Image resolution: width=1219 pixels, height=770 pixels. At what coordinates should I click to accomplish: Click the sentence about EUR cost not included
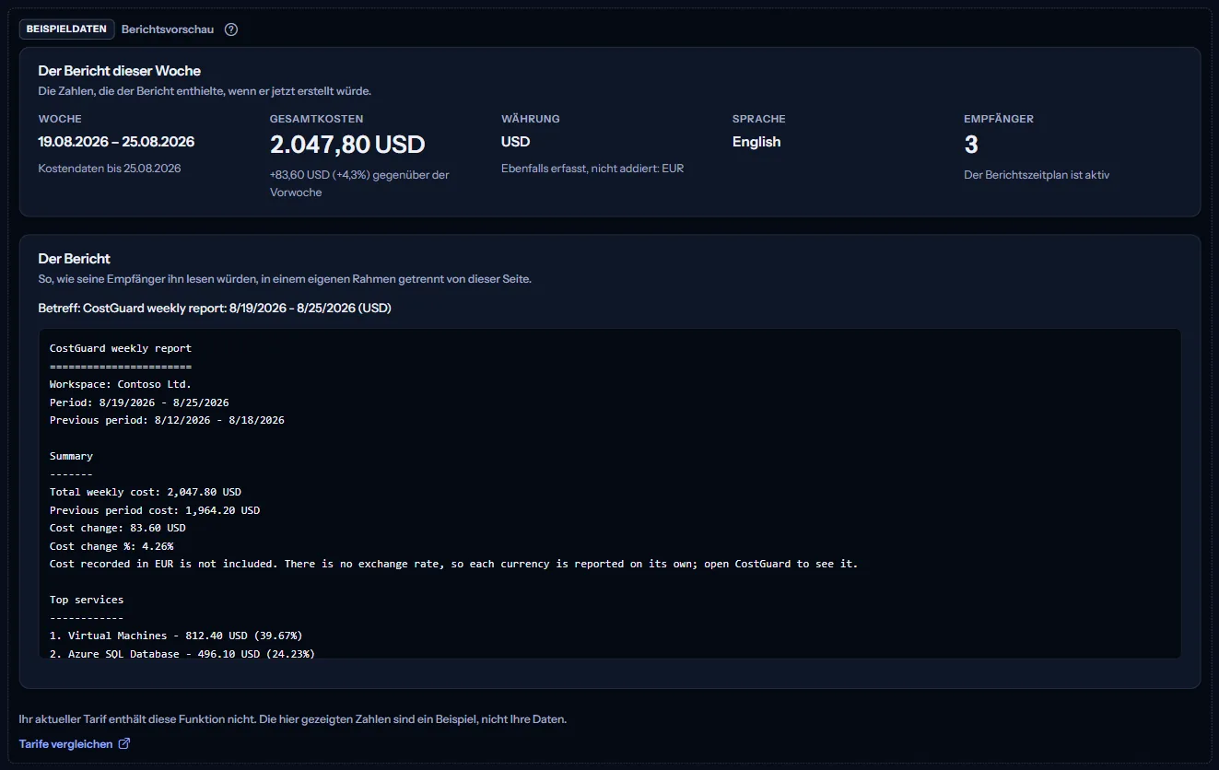453,564
